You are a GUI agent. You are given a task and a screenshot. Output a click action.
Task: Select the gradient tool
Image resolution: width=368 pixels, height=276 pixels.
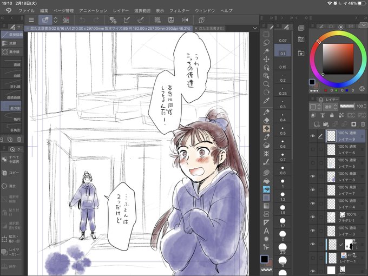point(266,206)
